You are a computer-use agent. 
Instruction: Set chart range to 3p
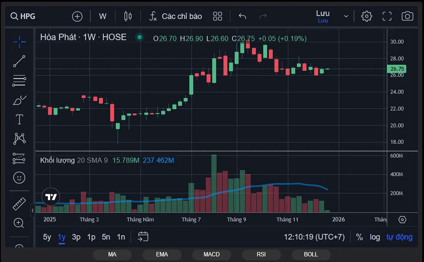[x=76, y=237]
